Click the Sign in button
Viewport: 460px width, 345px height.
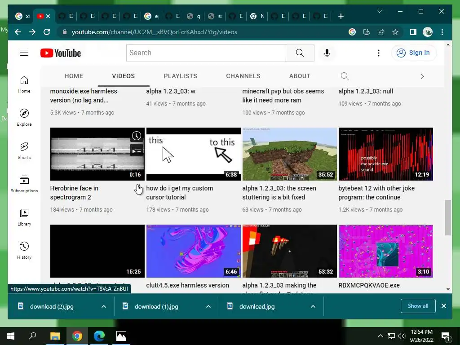pyautogui.click(x=414, y=53)
